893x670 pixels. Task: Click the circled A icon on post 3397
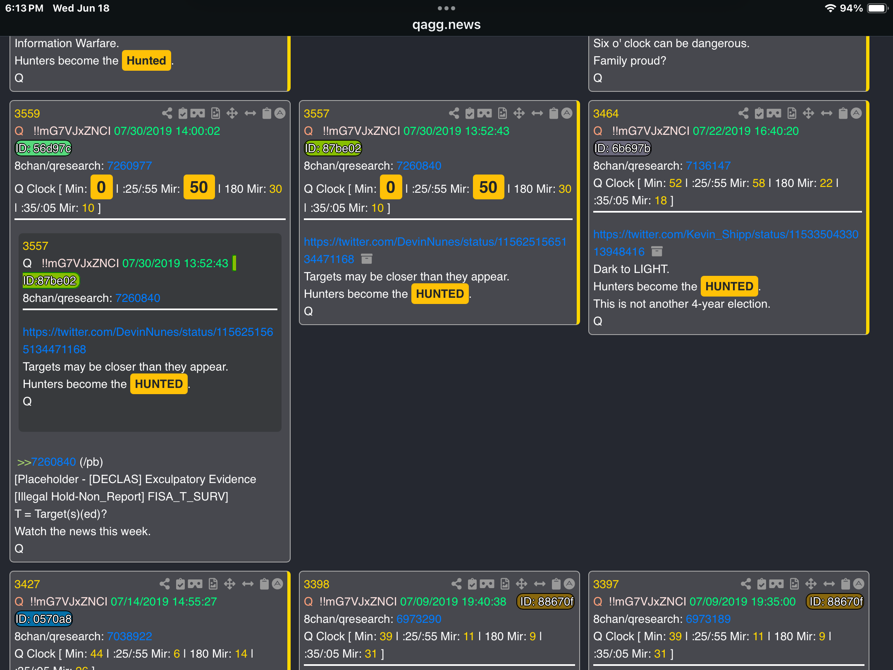point(859,584)
